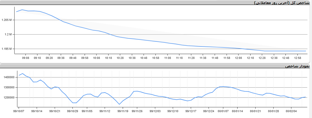Viewport: 312px width, 118px height.
Task: Click the 99/10/07 date label
Action: click(x=19, y=111)
